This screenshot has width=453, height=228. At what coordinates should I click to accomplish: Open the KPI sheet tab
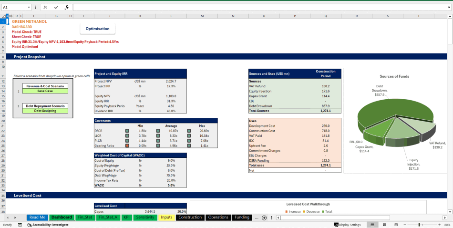[126, 218]
